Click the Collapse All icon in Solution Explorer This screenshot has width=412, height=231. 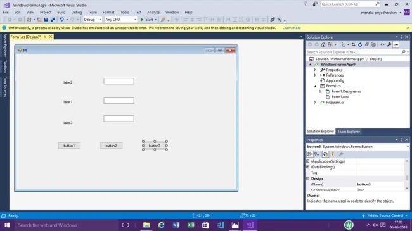click(x=367, y=45)
